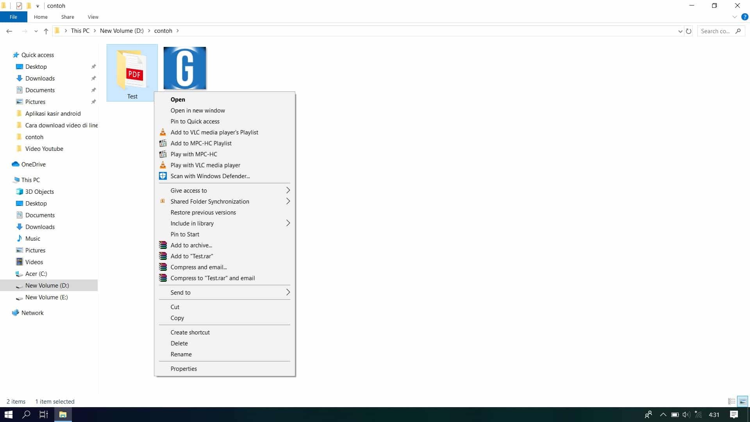Expand the Include in library submenu
The height and width of the screenshot is (422, 750).
coord(288,223)
